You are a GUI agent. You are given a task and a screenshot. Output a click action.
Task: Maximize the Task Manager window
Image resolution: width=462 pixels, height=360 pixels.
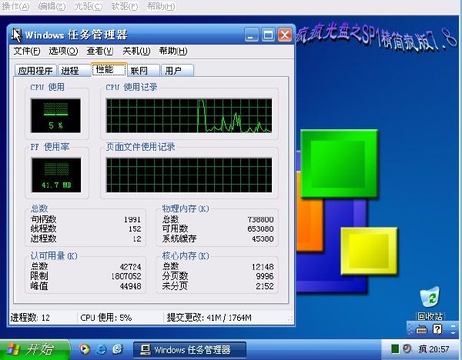268,35
